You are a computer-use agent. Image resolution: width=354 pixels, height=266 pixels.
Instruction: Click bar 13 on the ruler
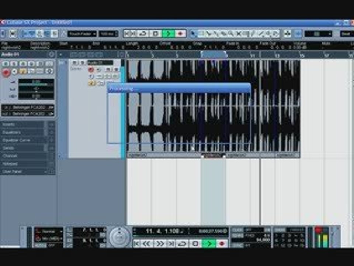(277, 55)
